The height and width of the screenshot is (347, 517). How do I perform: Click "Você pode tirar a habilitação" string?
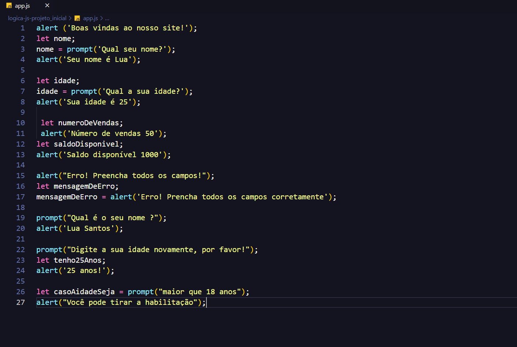(130, 302)
